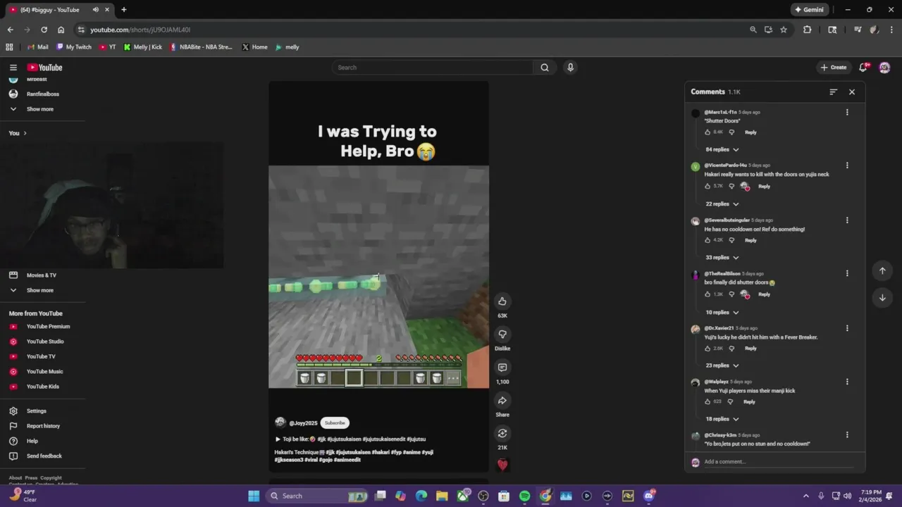Expand 33 replies
Viewport: 902px width, 507px height.
pos(722,258)
